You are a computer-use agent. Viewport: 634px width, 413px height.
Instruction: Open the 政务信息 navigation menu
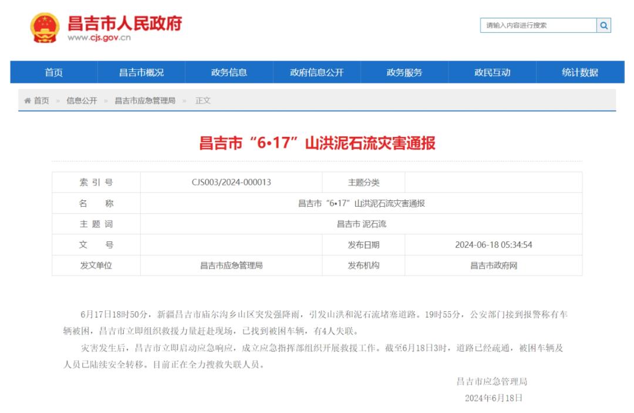pyautogui.click(x=228, y=72)
